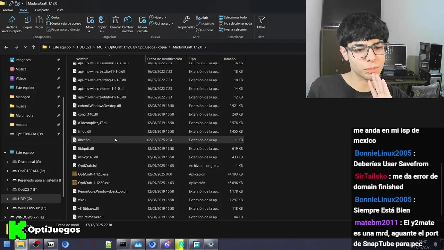Select Música in quick access

[21, 69]
